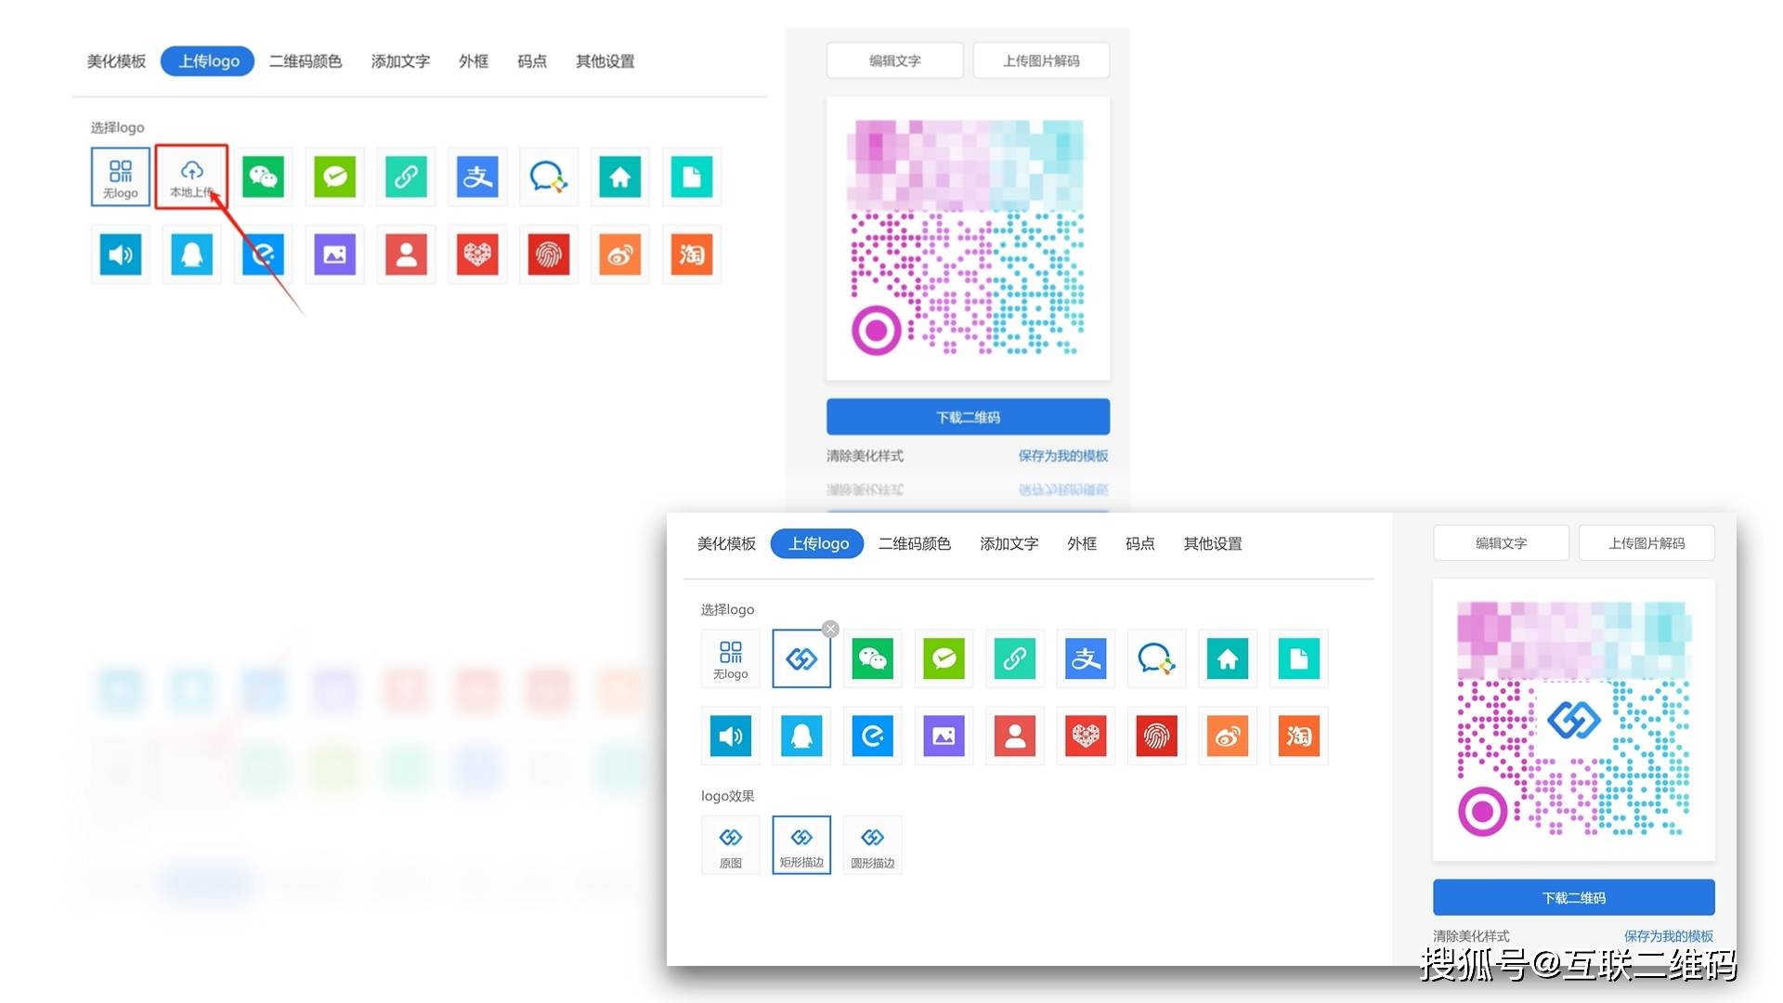Click 上传图片解码 button in upper panel
Screen dimensions: 1783x1003
(x=1041, y=60)
